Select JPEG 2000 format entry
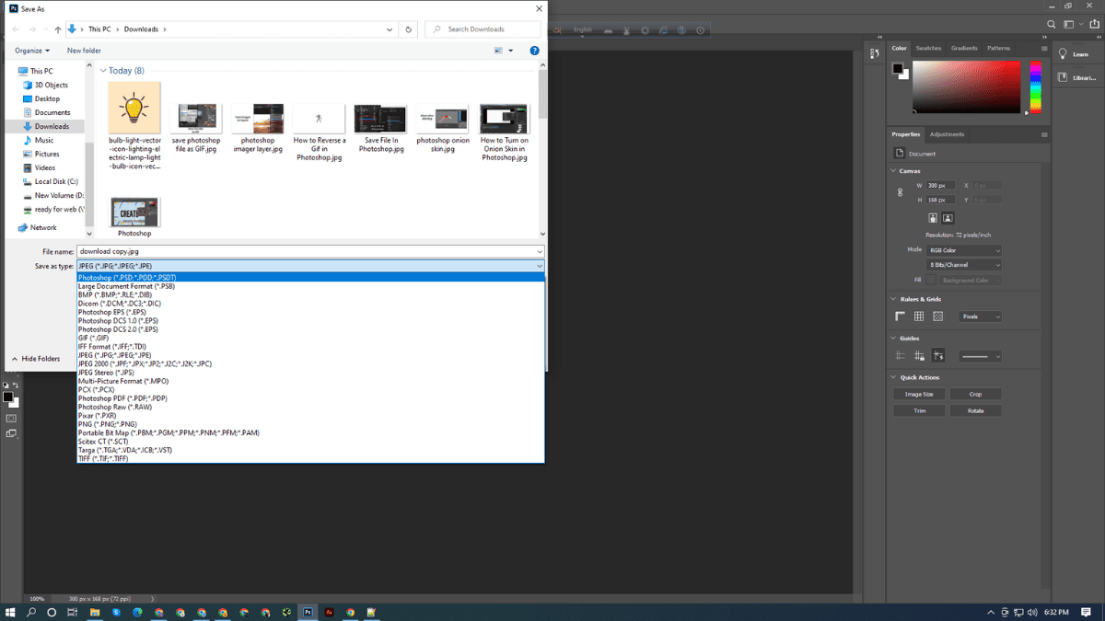Viewport: 1105px width, 621px height. (310, 363)
